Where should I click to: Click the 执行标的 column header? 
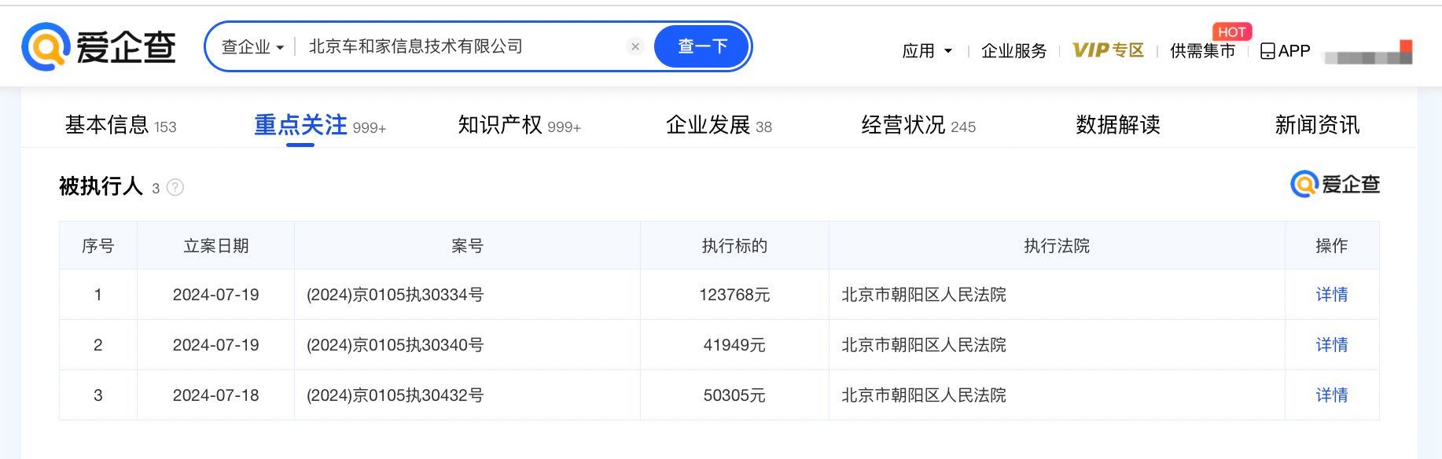tap(734, 246)
